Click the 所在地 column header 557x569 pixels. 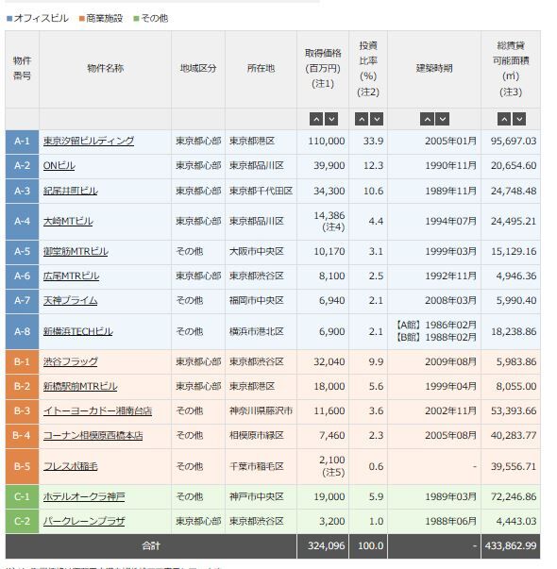click(x=262, y=69)
